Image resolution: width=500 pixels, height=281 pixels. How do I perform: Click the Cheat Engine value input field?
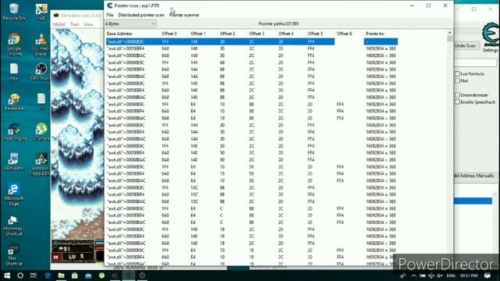tap(475, 62)
